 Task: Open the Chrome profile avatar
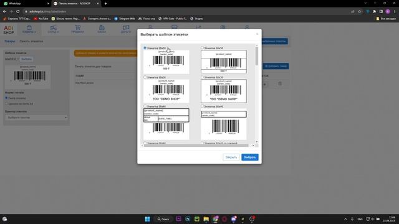(388, 11)
